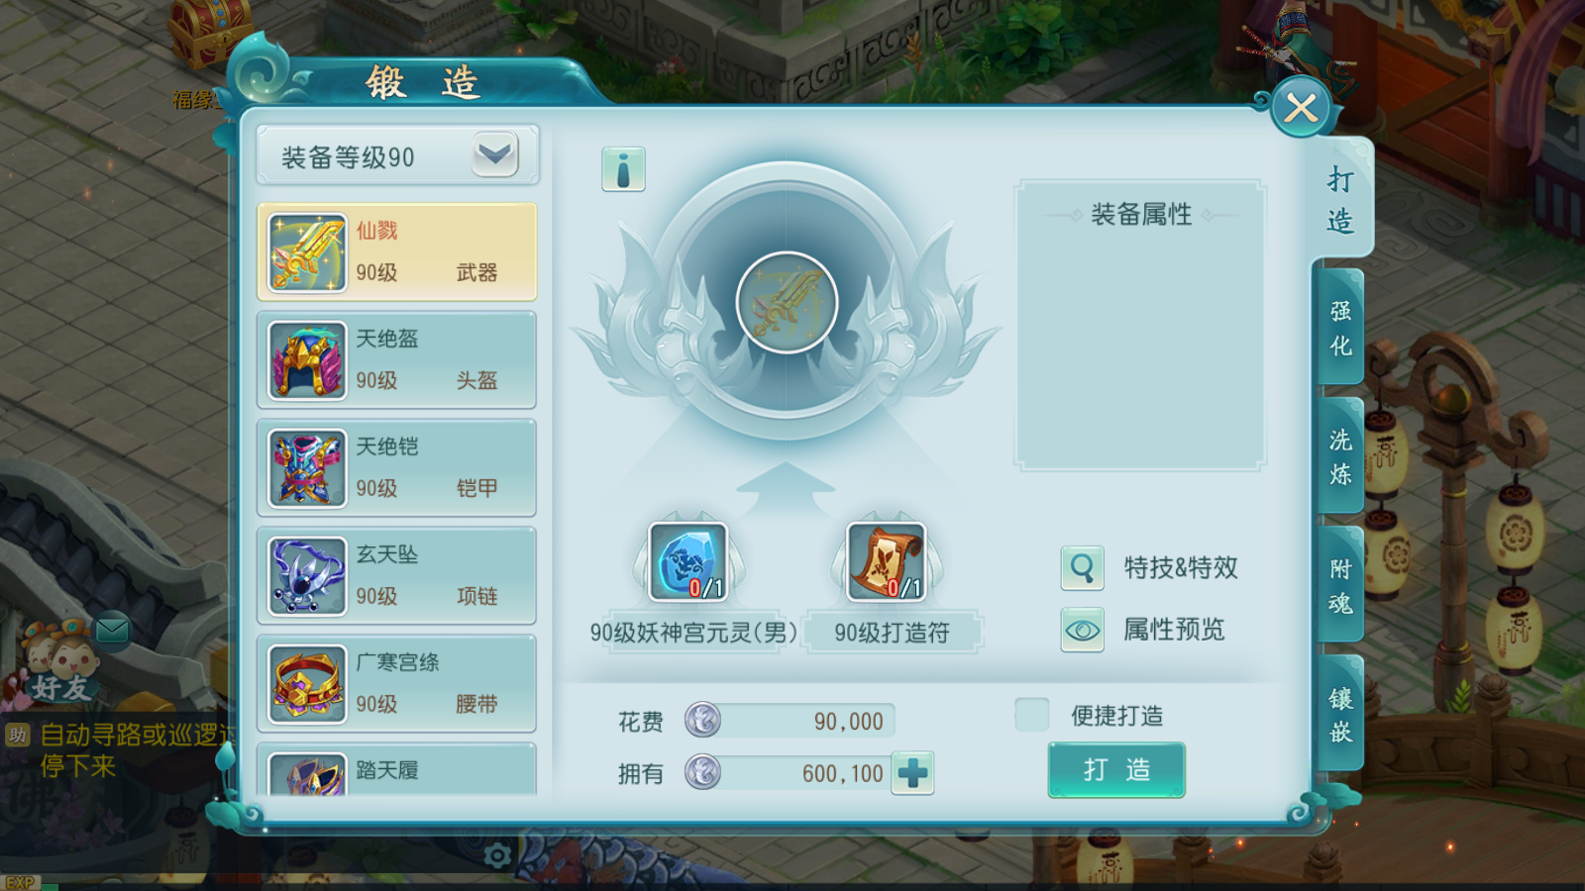Enable the 便捷打造 checkbox
Viewport: 1585px width, 891px height.
tap(1031, 715)
